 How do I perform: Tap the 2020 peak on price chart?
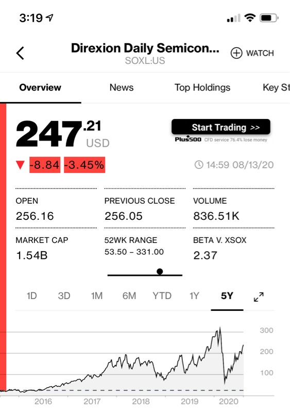coord(220,328)
